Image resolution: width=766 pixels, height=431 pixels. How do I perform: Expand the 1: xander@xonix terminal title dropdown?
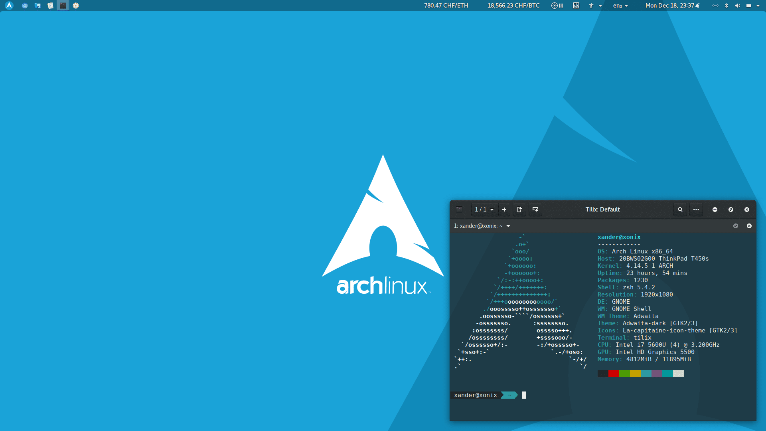point(482,226)
